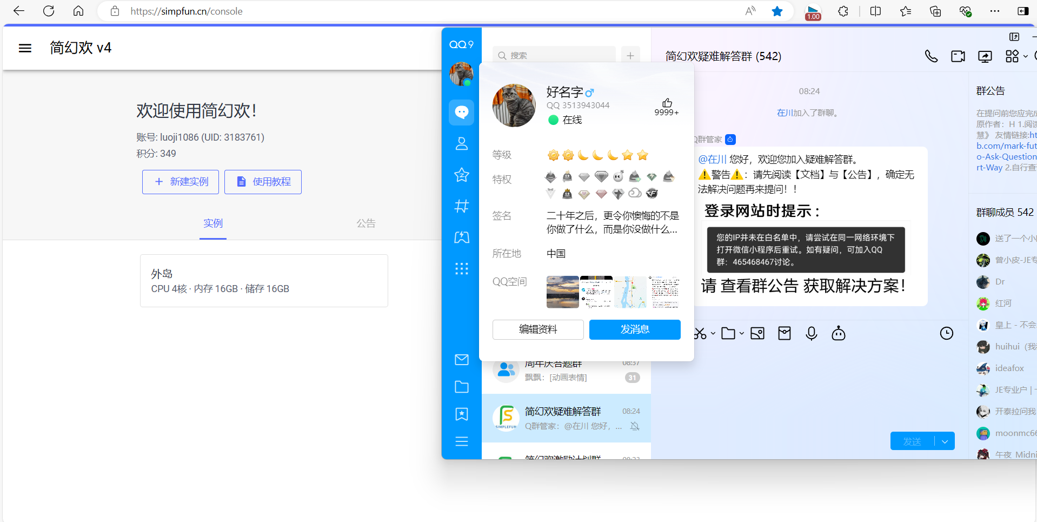
Task: Reload the simpfun.cn page
Action: coord(49,11)
